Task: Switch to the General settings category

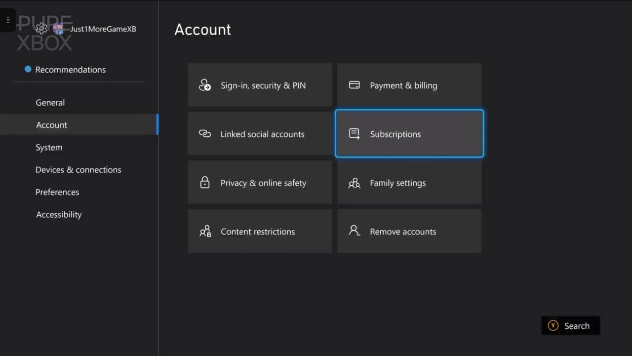Action: (x=50, y=102)
